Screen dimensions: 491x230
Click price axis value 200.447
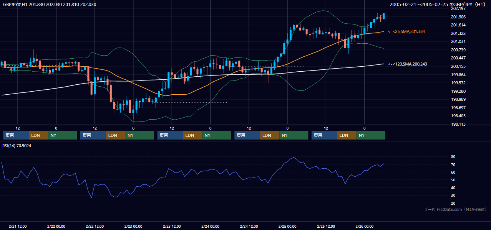(458, 58)
